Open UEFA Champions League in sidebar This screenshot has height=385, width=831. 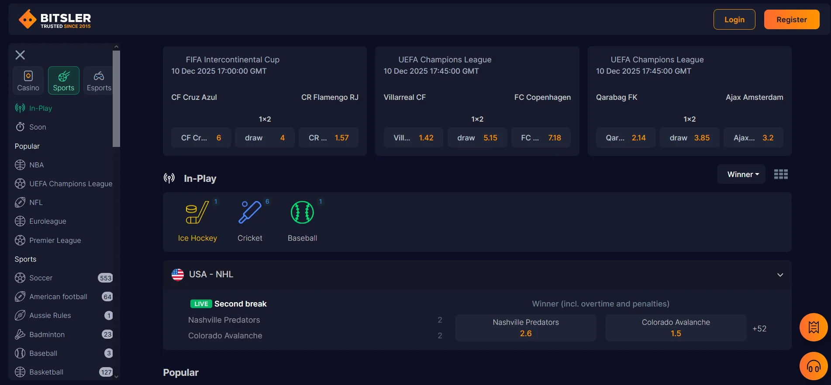[70, 184]
